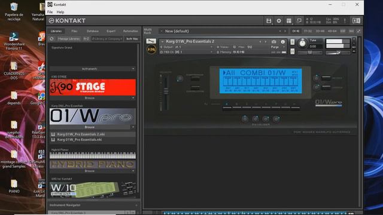383x215 pixels.
Task: Click the first knob in the bottom knob row
Action: point(245,119)
